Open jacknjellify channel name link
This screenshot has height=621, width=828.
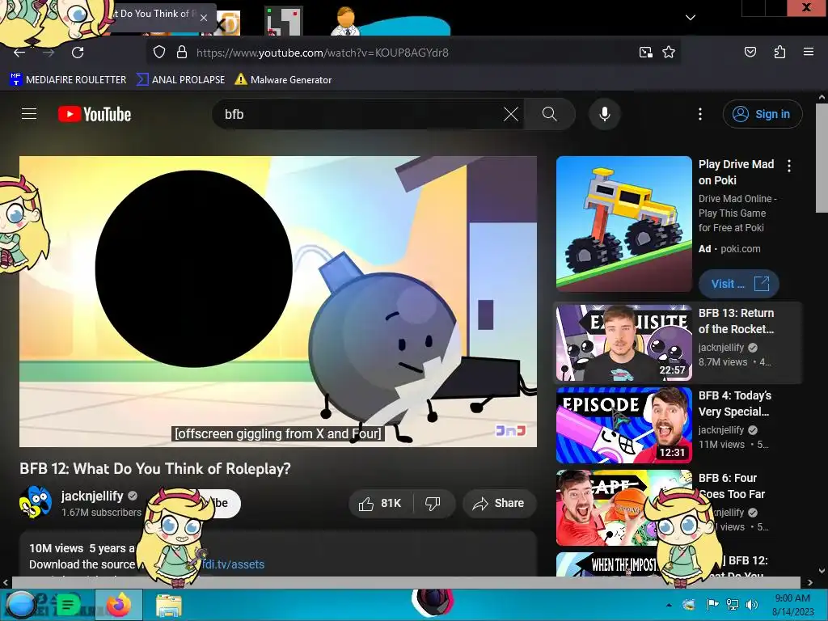click(92, 496)
